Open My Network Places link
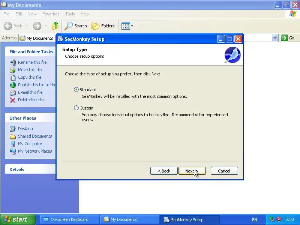The image size is (300, 225). pos(35,151)
